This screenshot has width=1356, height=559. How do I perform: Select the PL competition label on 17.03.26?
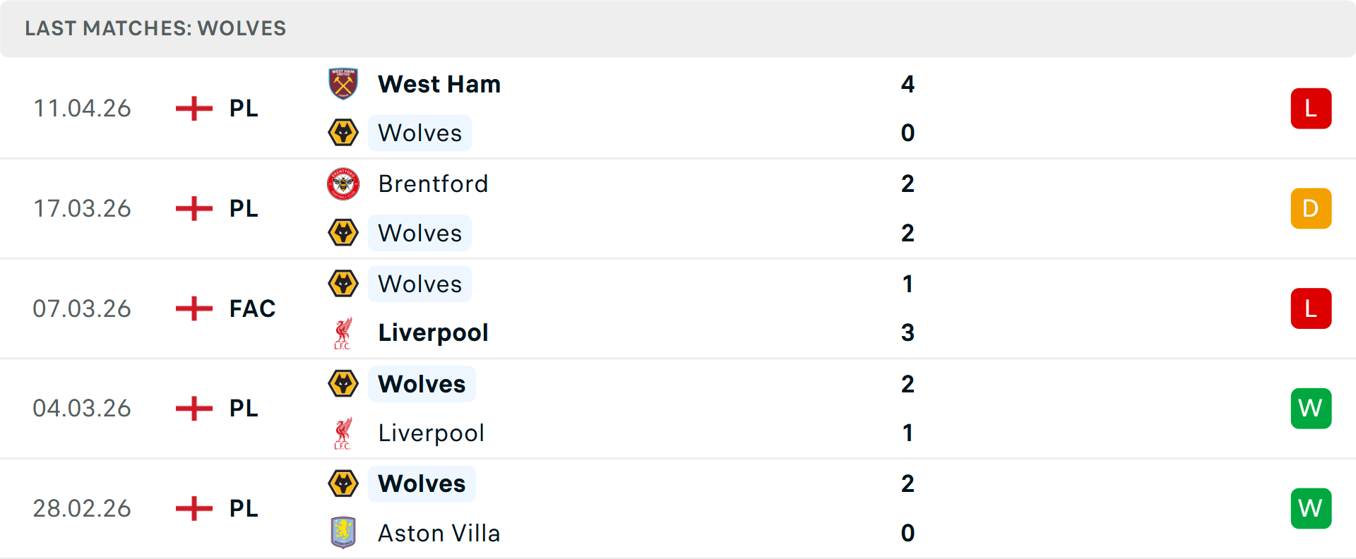coord(242,208)
